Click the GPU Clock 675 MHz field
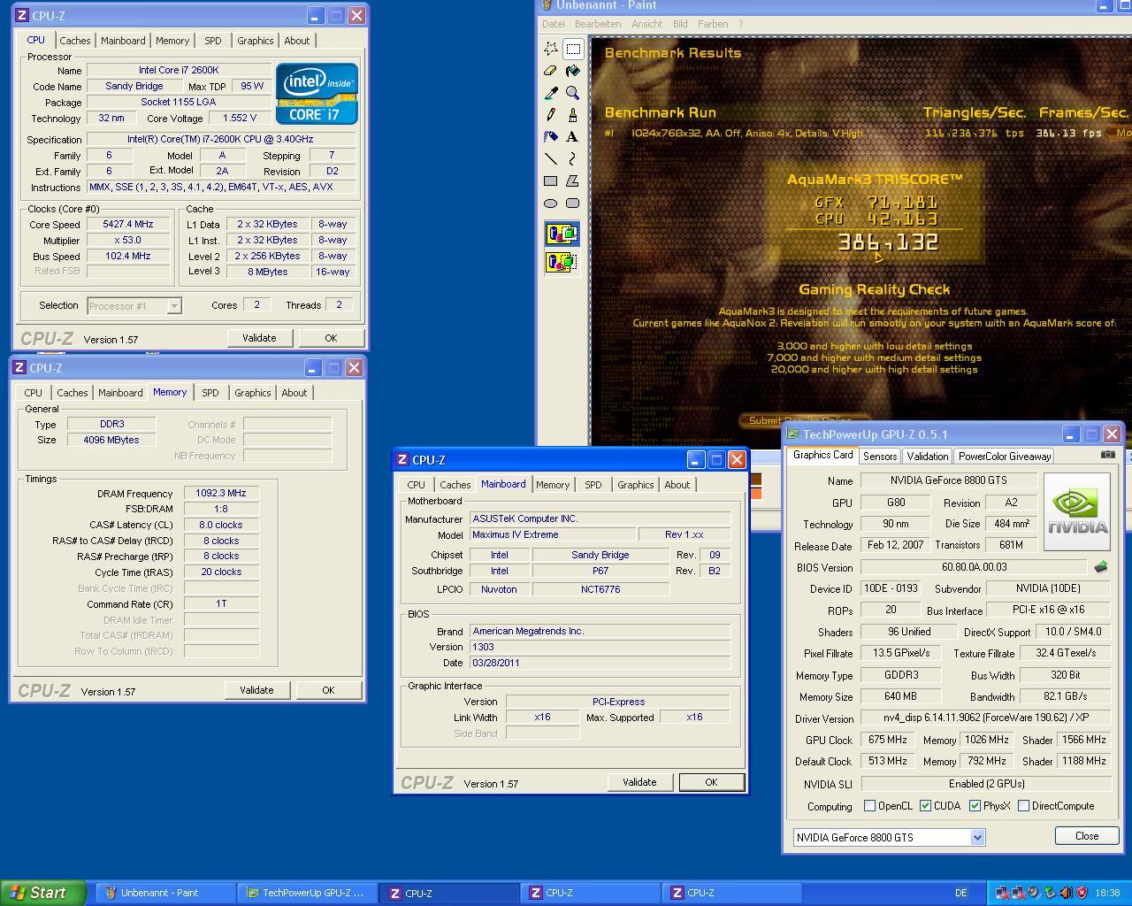The image size is (1132, 906). pyautogui.click(x=888, y=740)
